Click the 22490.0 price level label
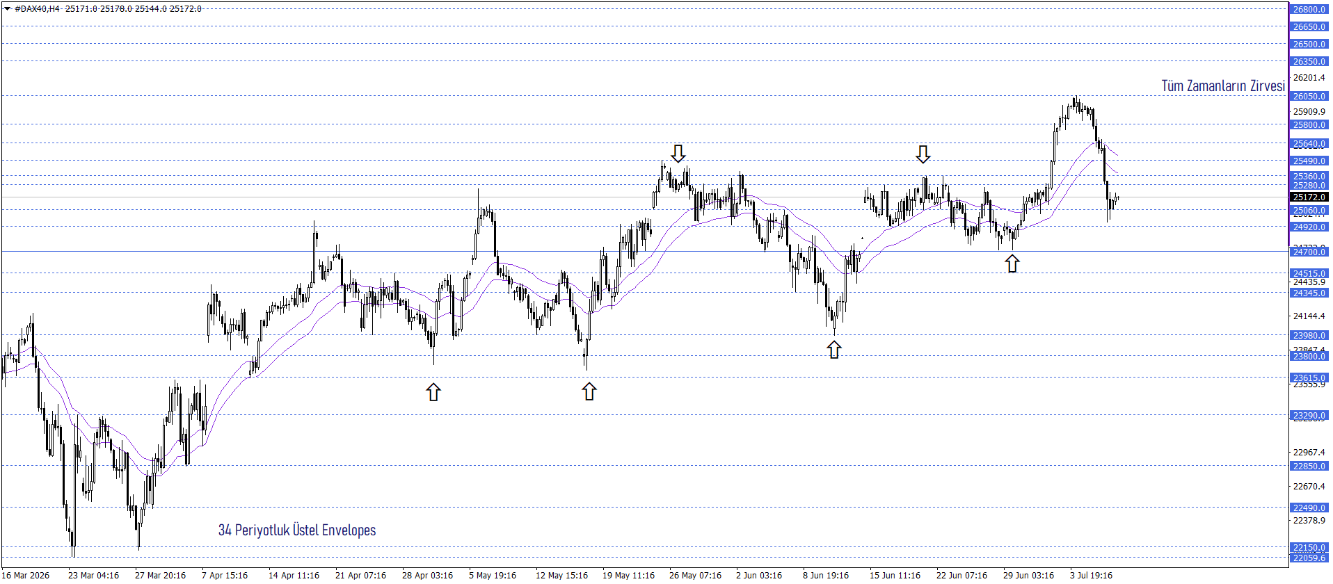The image size is (1333, 584). (1309, 508)
